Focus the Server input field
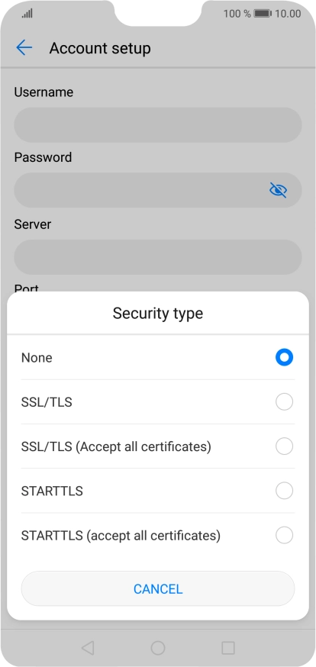The image size is (316, 667). point(158,257)
